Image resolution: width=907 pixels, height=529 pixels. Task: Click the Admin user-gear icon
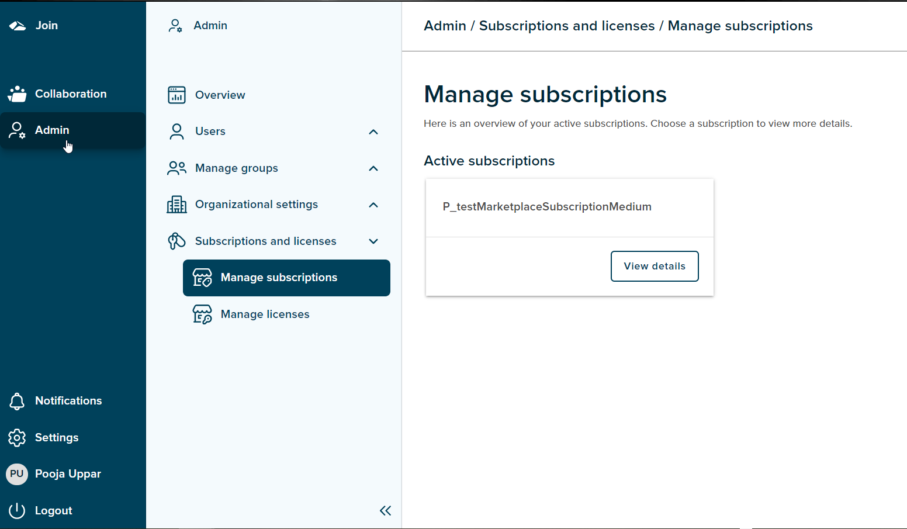pyautogui.click(x=17, y=130)
